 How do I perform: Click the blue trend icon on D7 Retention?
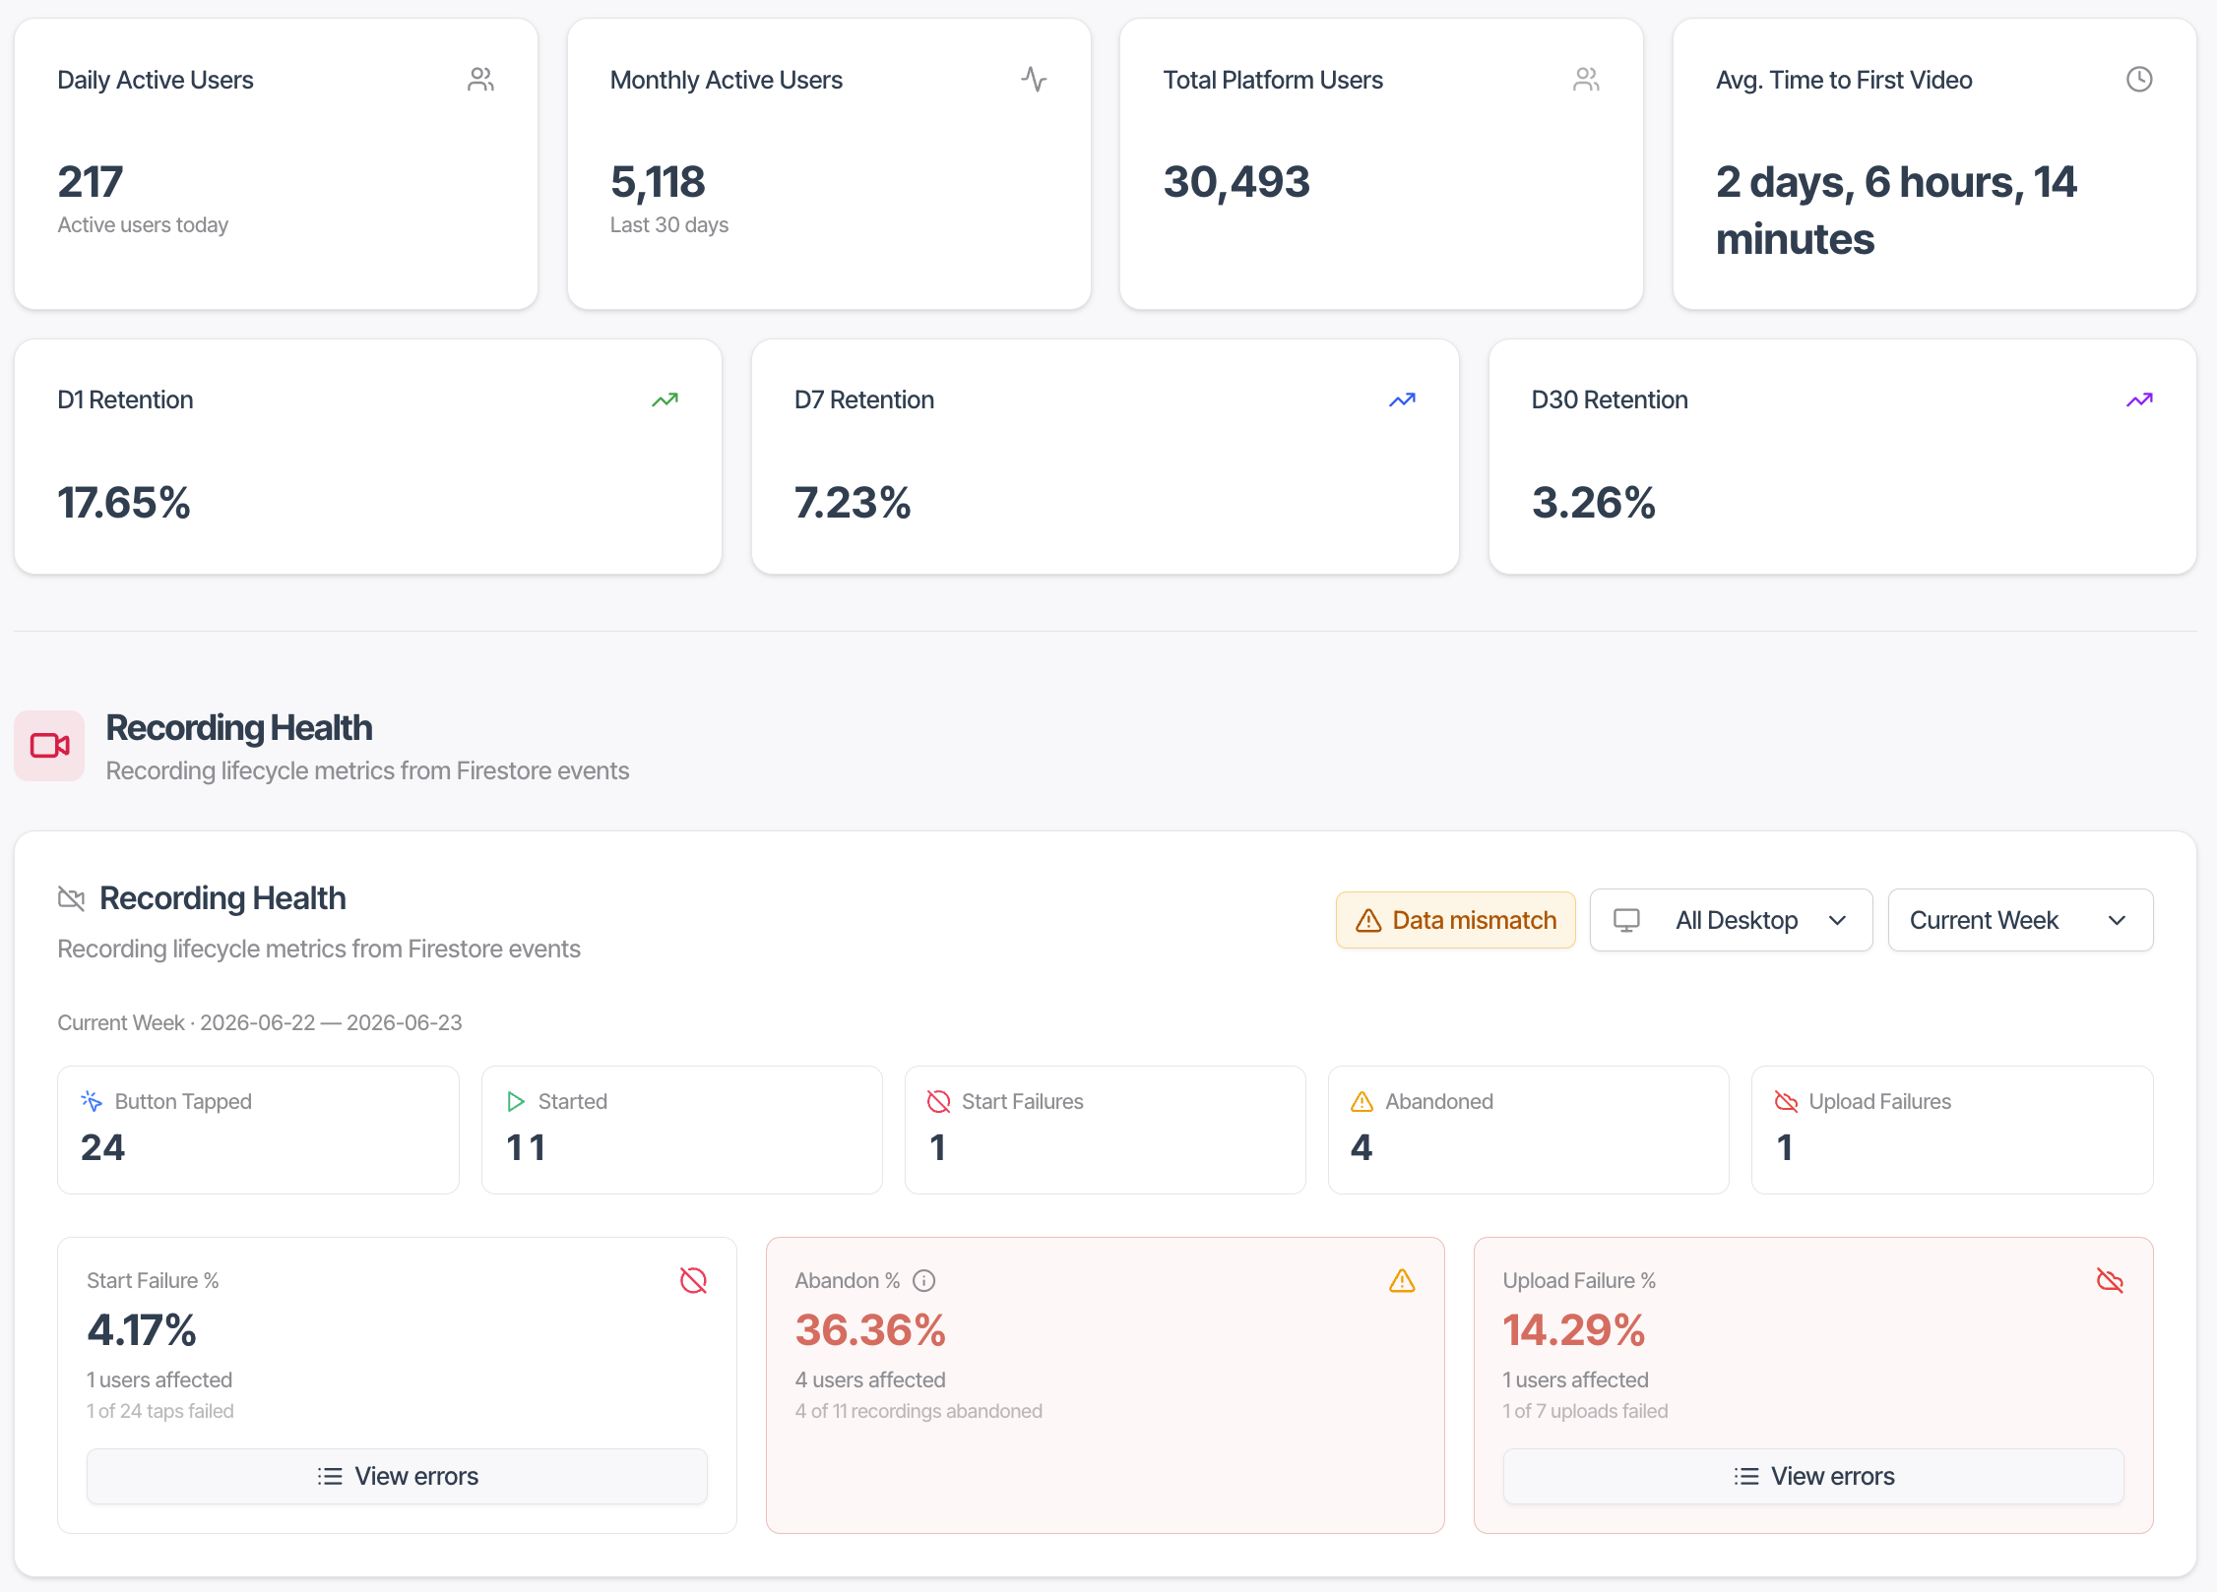(1402, 399)
